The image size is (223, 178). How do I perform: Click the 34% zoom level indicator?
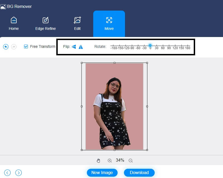pos(120,160)
